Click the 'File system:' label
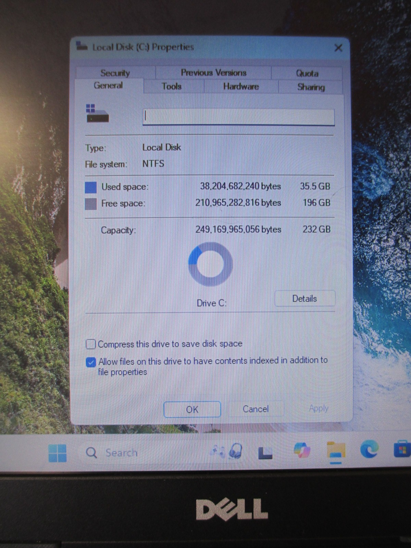411x548 pixels. pos(106,164)
